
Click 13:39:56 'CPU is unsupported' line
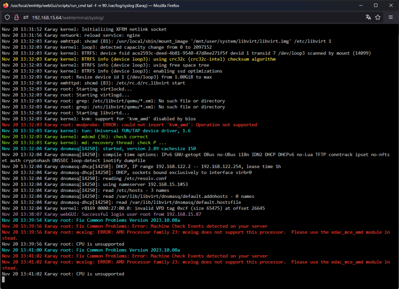63,244
